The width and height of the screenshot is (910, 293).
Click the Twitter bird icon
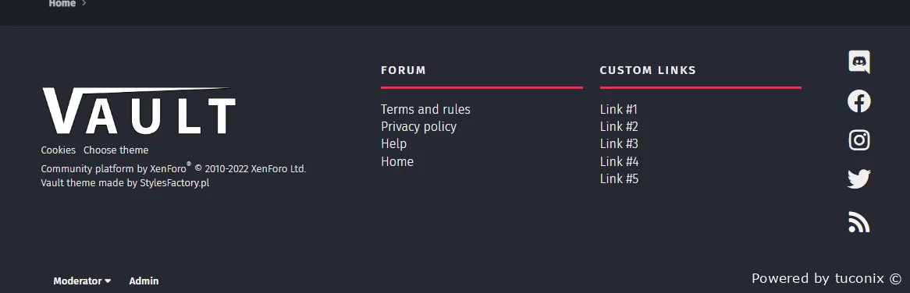[859, 179]
